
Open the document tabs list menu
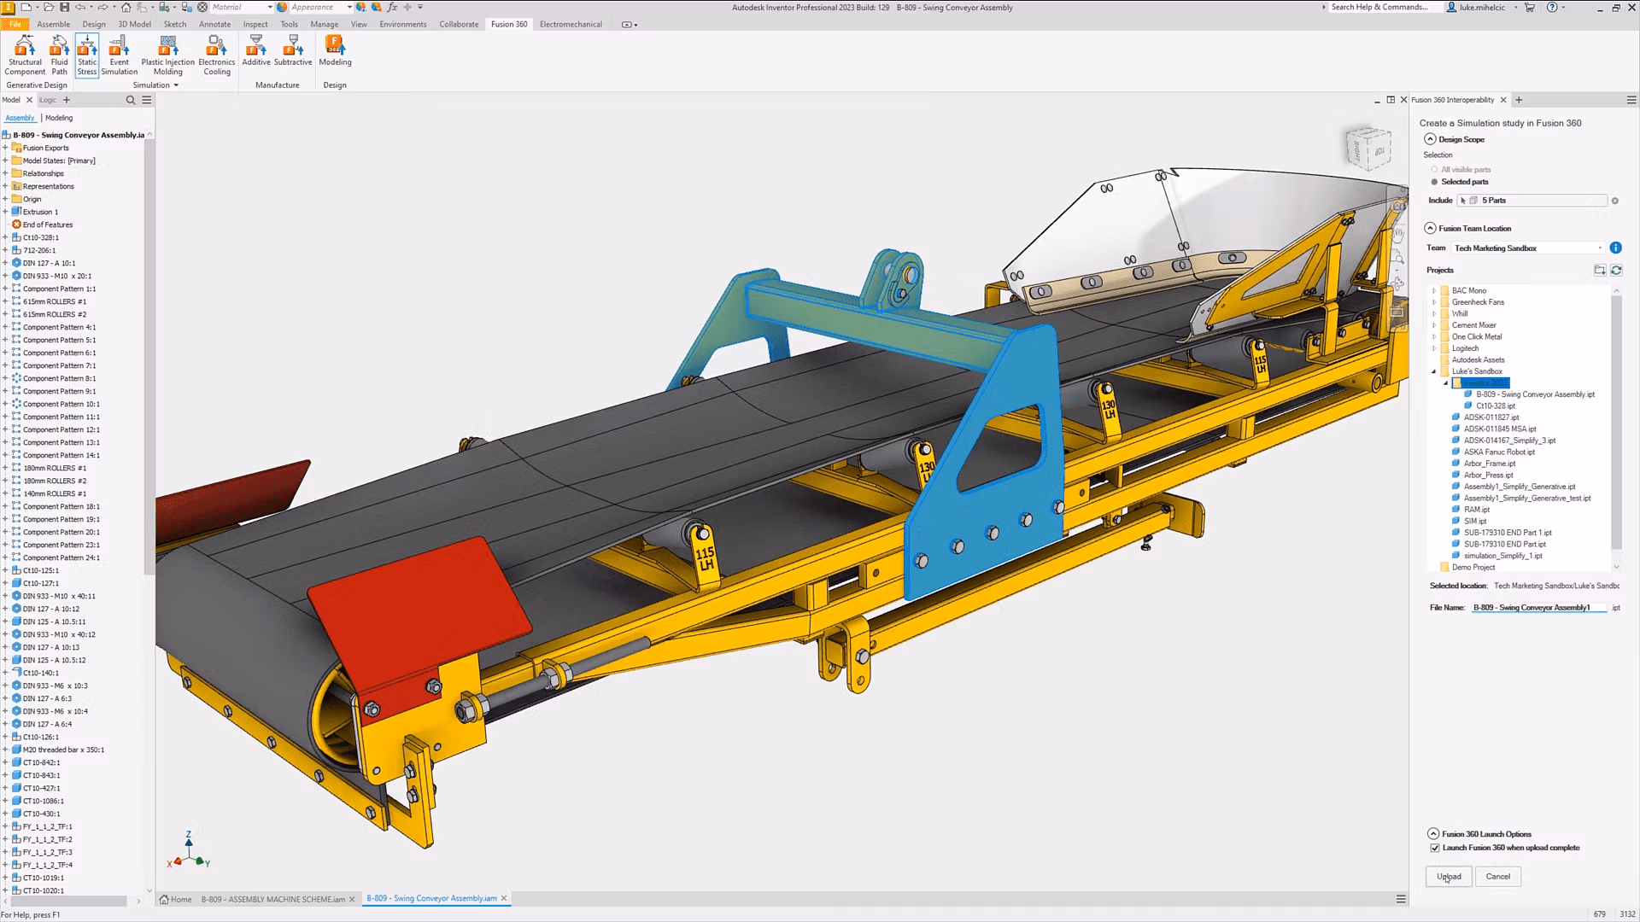tap(1401, 899)
